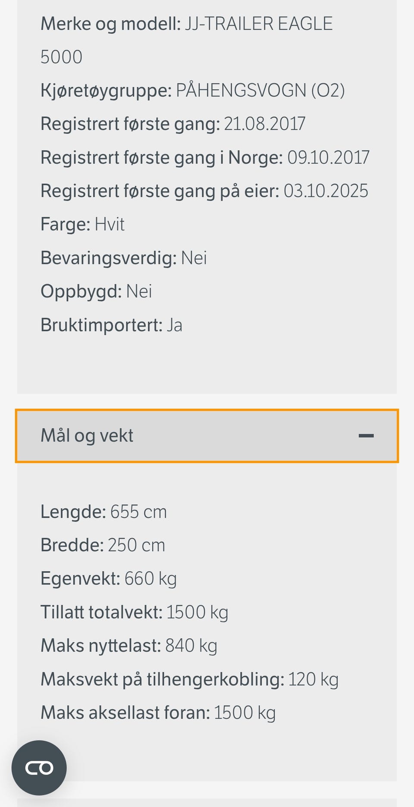Click the Maks nyttelast value 840 kg
The image size is (414, 807).
pos(191,645)
